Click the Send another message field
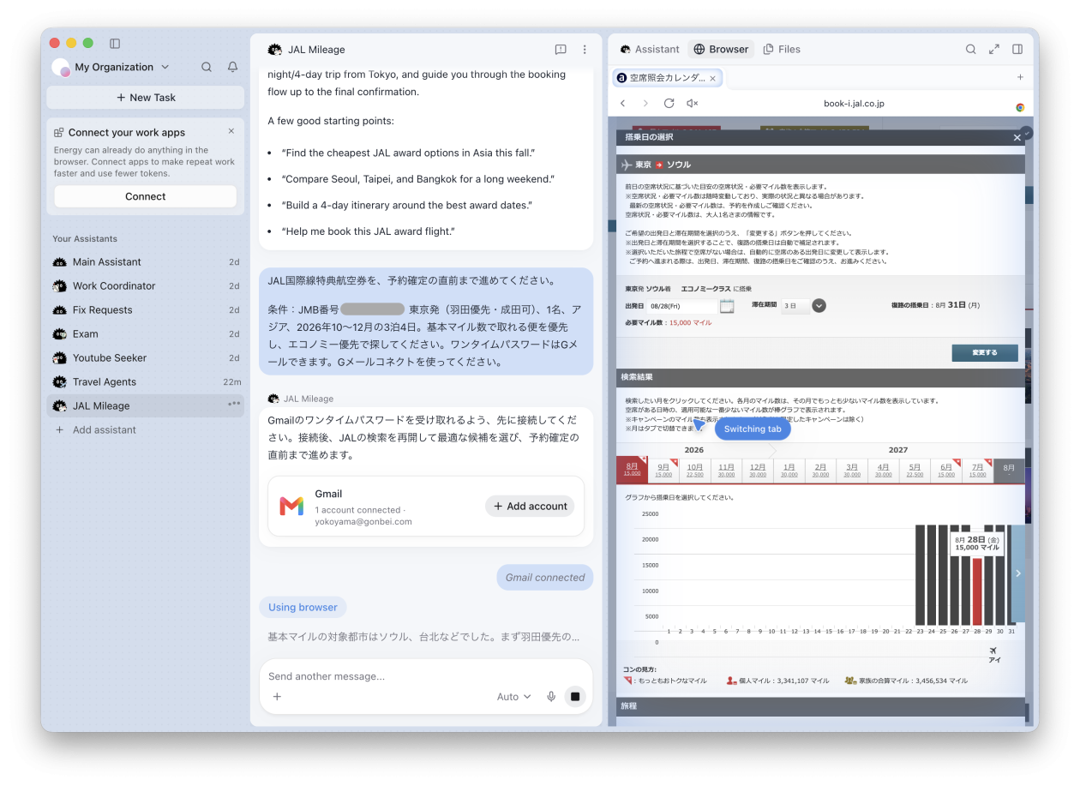This screenshot has width=1080, height=786. pyautogui.click(x=425, y=676)
